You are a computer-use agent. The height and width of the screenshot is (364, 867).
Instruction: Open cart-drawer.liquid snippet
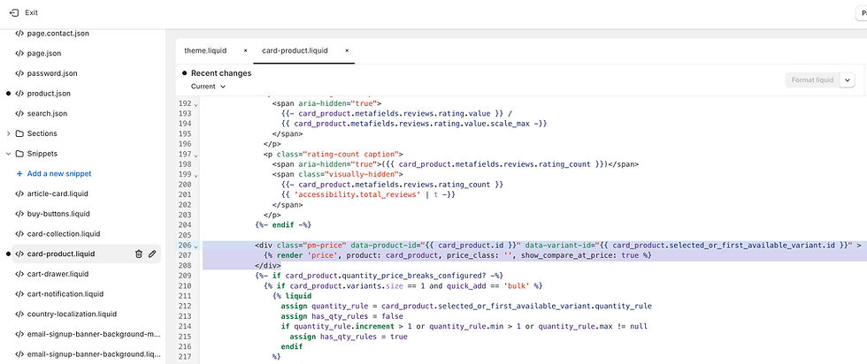pos(58,274)
